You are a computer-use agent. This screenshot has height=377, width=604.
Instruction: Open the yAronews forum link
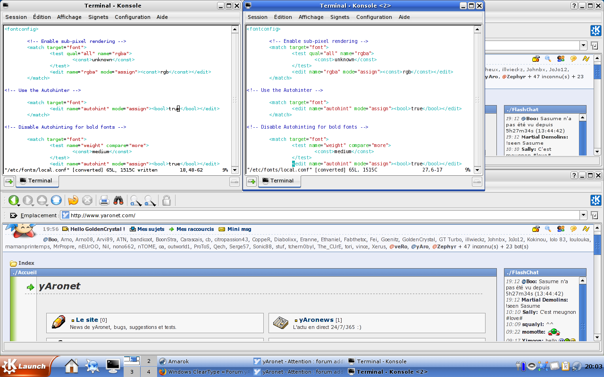pyautogui.click(x=316, y=320)
